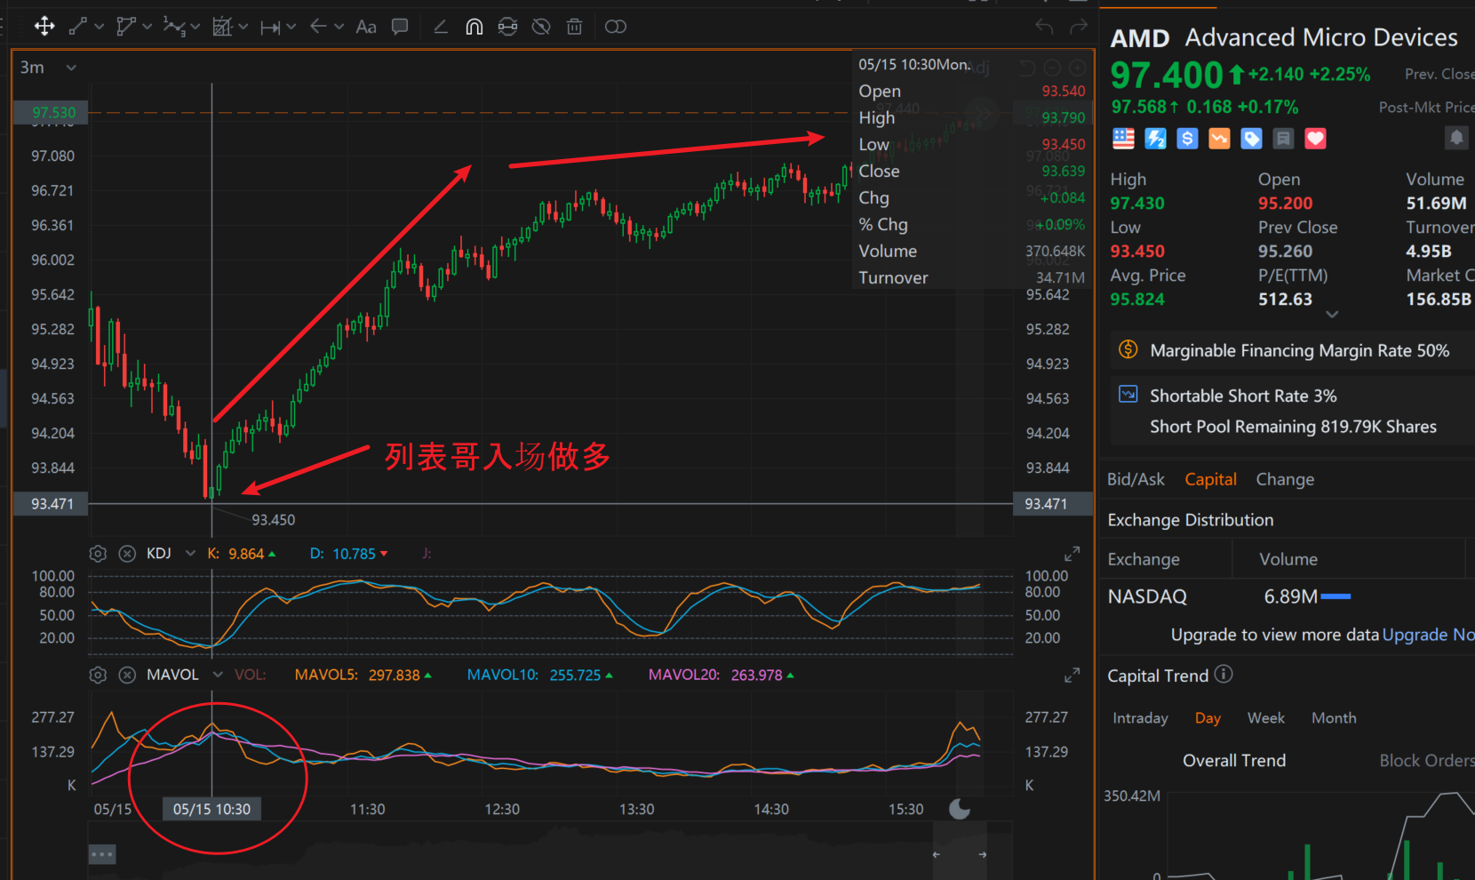Screen dimensions: 1475x880
Task: Click the grey note bookmark icon
Action: 1283,139
